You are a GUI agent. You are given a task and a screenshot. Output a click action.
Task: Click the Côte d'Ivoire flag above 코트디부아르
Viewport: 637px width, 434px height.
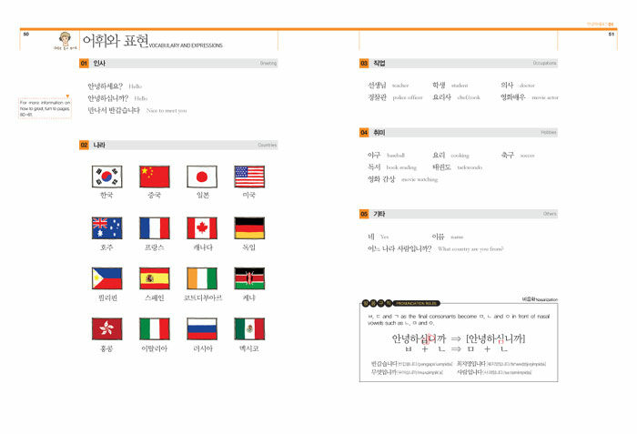pyautogui.click(x=202, y=278)
